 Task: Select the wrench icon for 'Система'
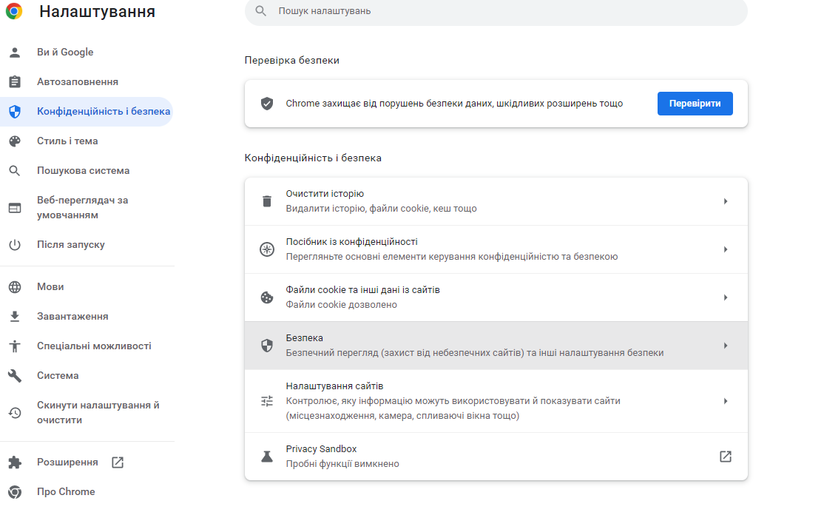[16, 375]
